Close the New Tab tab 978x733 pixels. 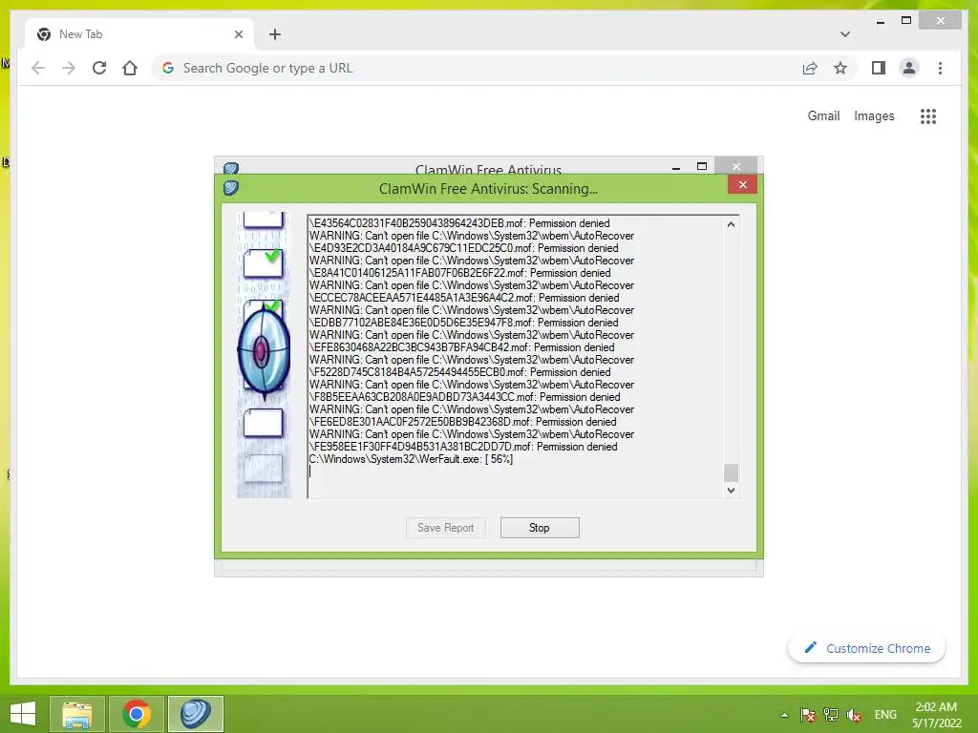point(238,34)
